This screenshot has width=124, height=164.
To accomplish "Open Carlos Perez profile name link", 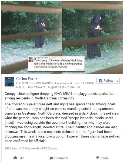I will pos(27,79).
